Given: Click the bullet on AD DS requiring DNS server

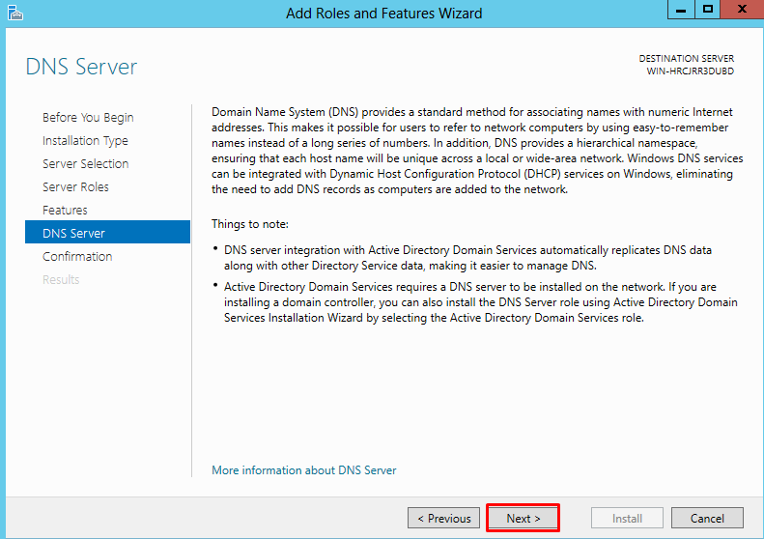Looking at the screenshot, I should coord(480,302).
